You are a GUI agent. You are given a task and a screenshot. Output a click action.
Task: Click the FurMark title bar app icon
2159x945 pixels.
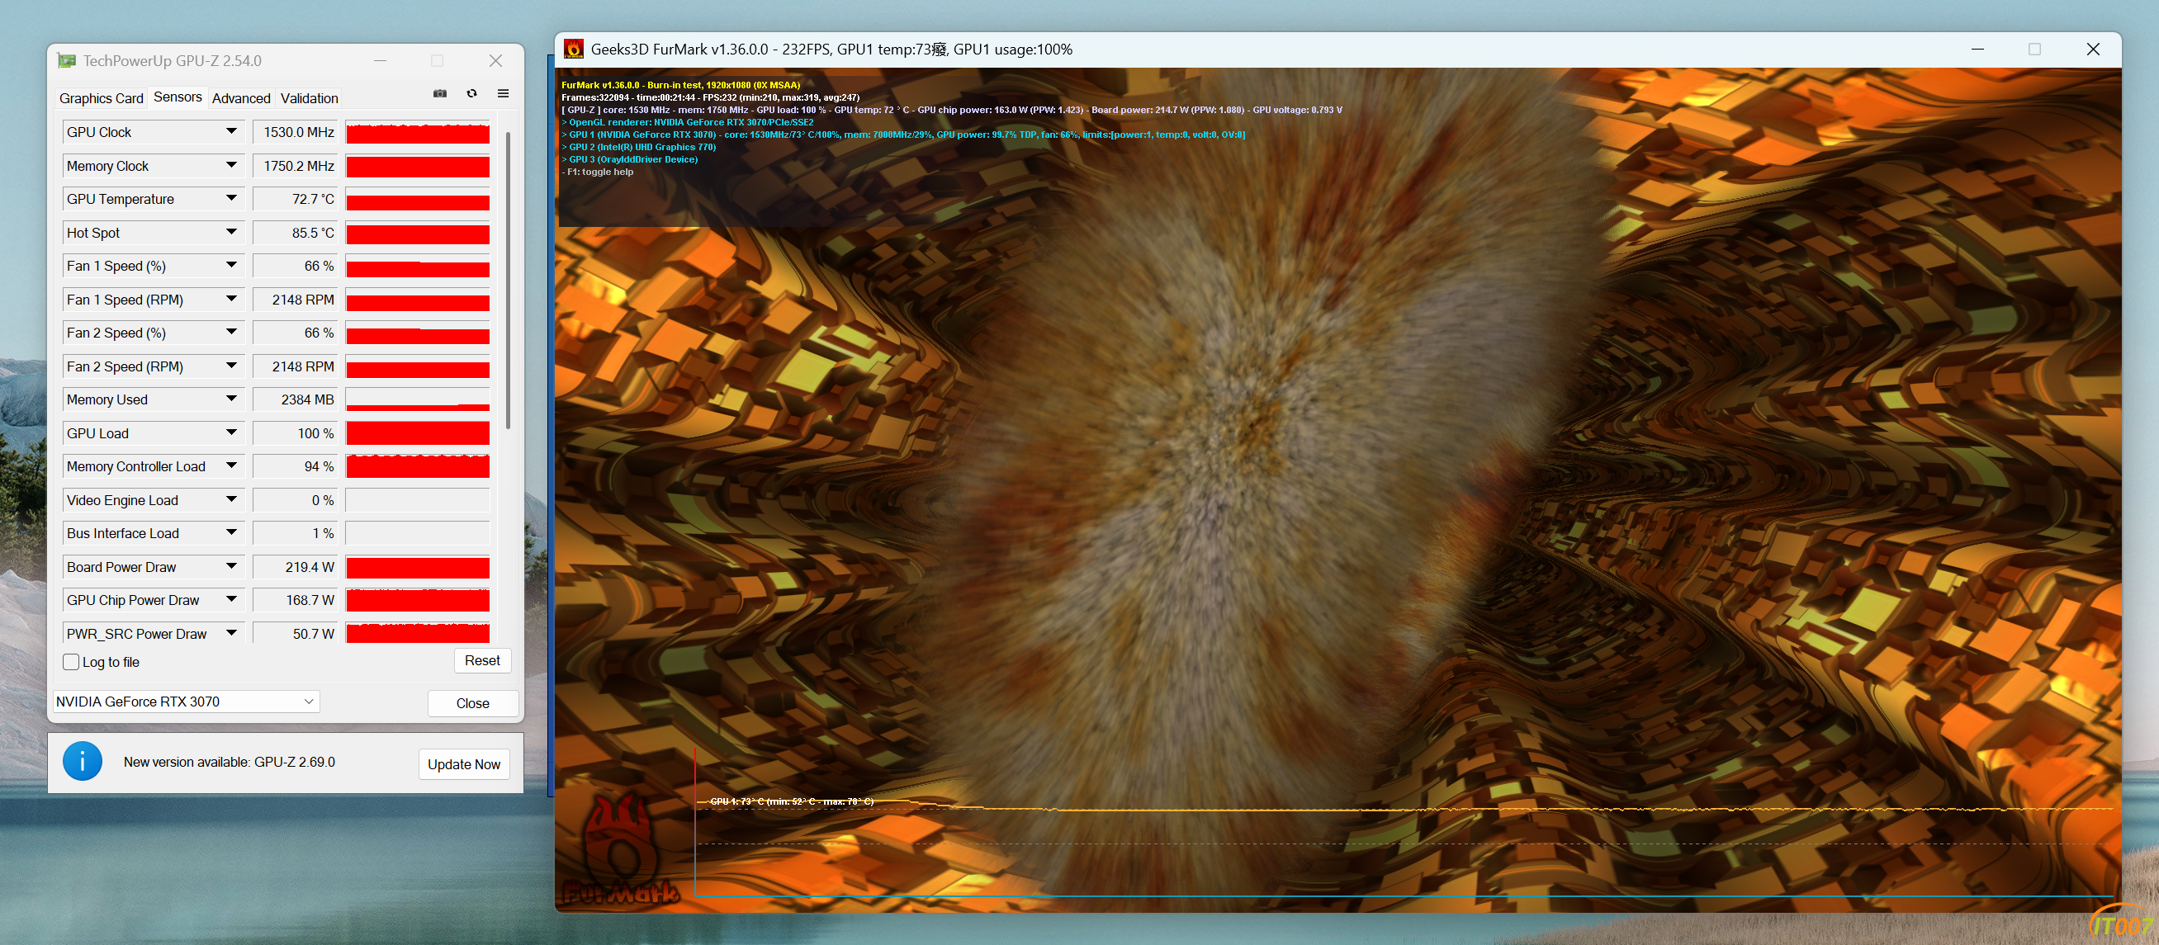coord(573,49)
